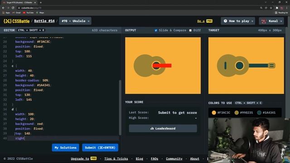Toggle the Slide & Compare checkbox

pos(156,30)
